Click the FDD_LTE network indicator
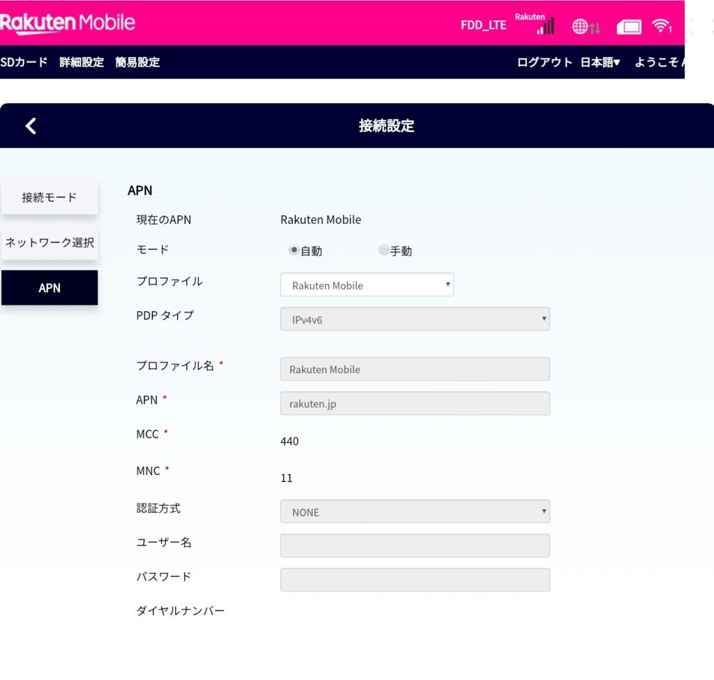Viewport: 714px width, 680px height. pos(483,25)
